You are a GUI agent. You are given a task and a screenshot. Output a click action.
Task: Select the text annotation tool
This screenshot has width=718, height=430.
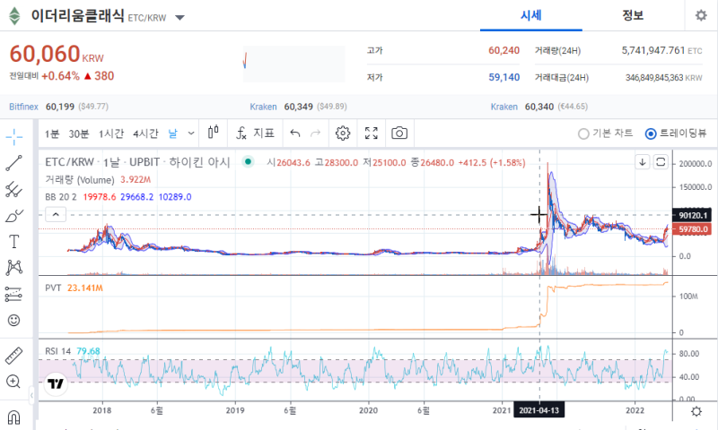click(x=13, y=241)
